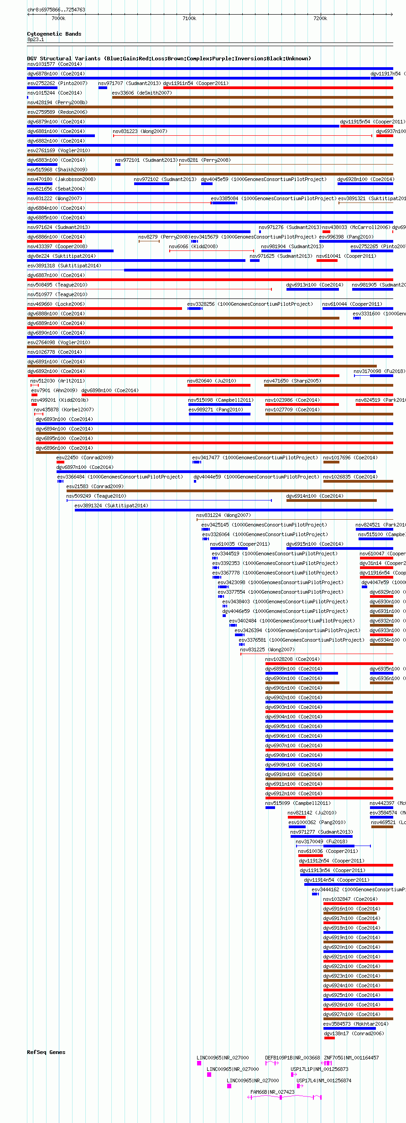Select esv3891324 (Suktitipat2014) label
Image resolution: width=406 pixels, height=1123 pixels.
pyautogui.click(x=111, y=506)
